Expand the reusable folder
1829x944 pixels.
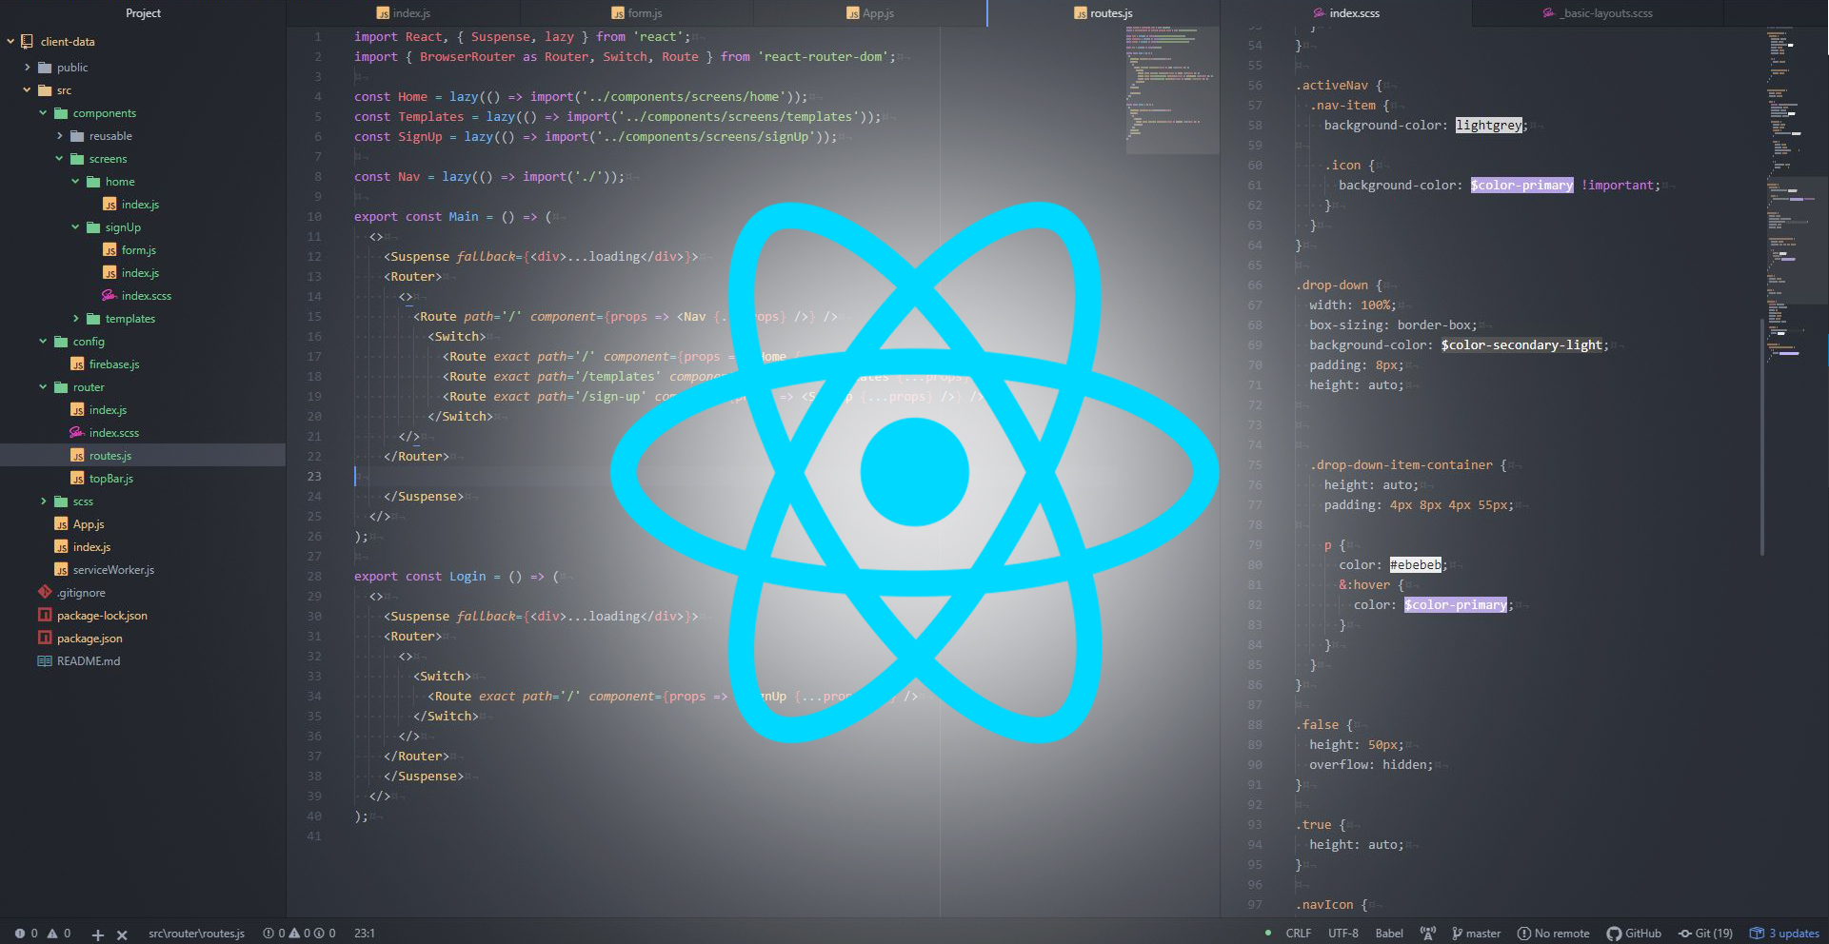pyautogui.click(x=59, y=136)
